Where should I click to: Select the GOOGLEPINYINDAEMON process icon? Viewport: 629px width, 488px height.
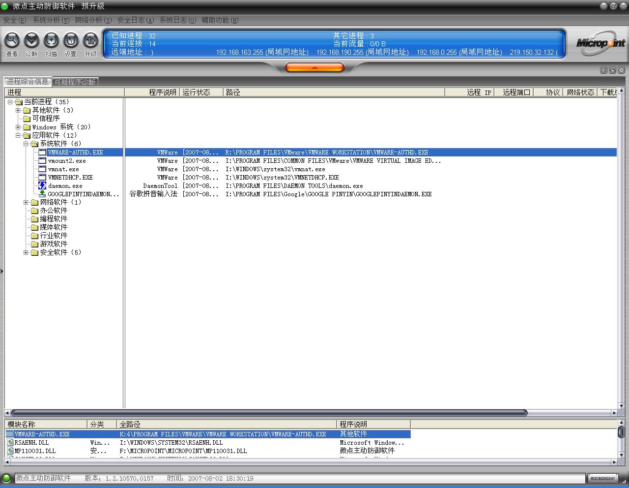(42, 194)
